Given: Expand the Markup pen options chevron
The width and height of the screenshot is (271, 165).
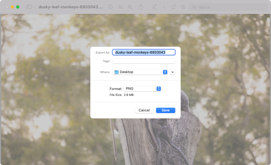Looking at the screenshot, I should coord(164,7).
